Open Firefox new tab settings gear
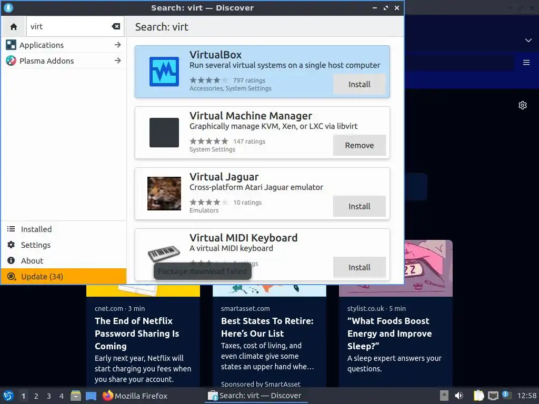This screenshot has height=404, width=539. coord(523,105)
